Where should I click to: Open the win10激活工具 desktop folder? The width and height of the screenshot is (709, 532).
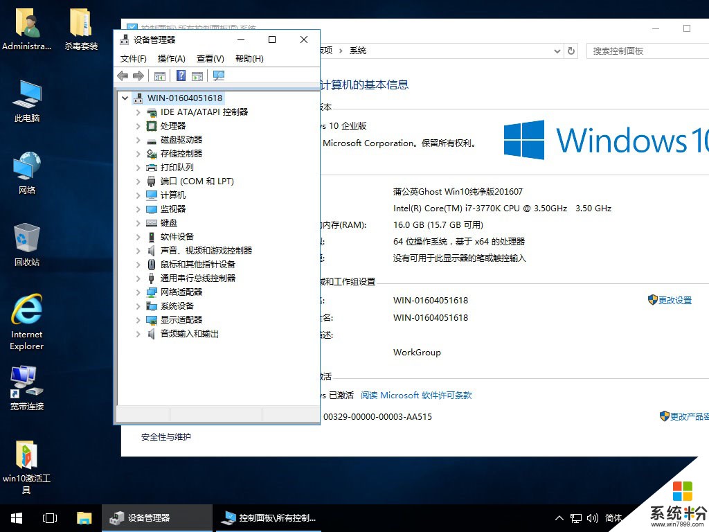pos(26,467)
